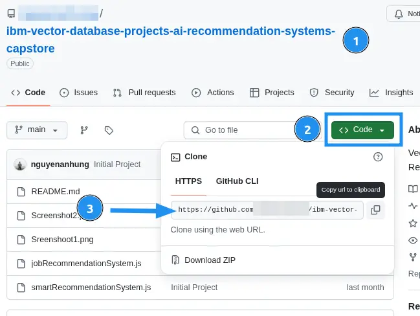This screenshot has width=420, height=316.
Task: Open smartRecommendationSystem.js file
Action: (91, 288)
